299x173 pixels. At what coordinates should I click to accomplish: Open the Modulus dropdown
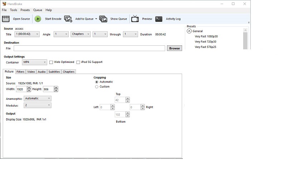[x=38, y=105]
